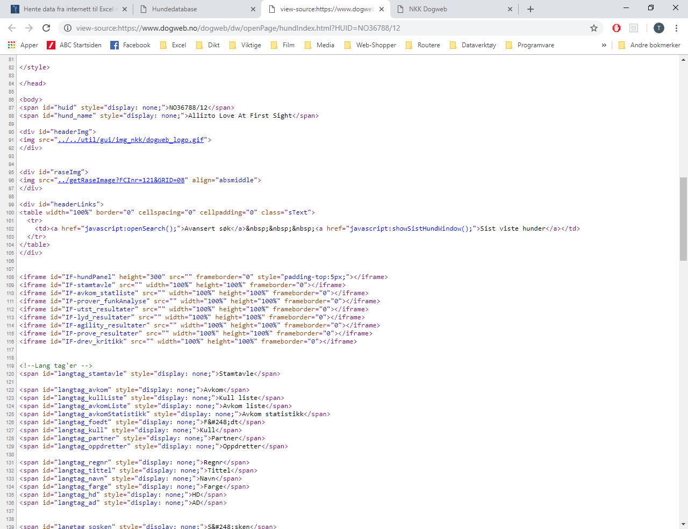The image size is (688, 529).
Task: Open the Apper apps shortcut
Action: tap(23, 45)
